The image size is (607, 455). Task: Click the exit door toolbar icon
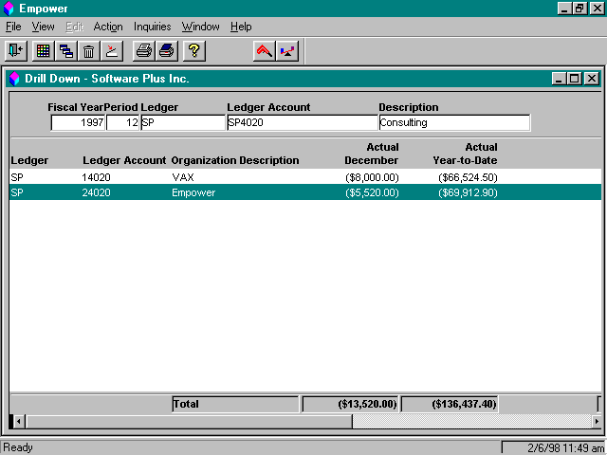tap(16, 50)
